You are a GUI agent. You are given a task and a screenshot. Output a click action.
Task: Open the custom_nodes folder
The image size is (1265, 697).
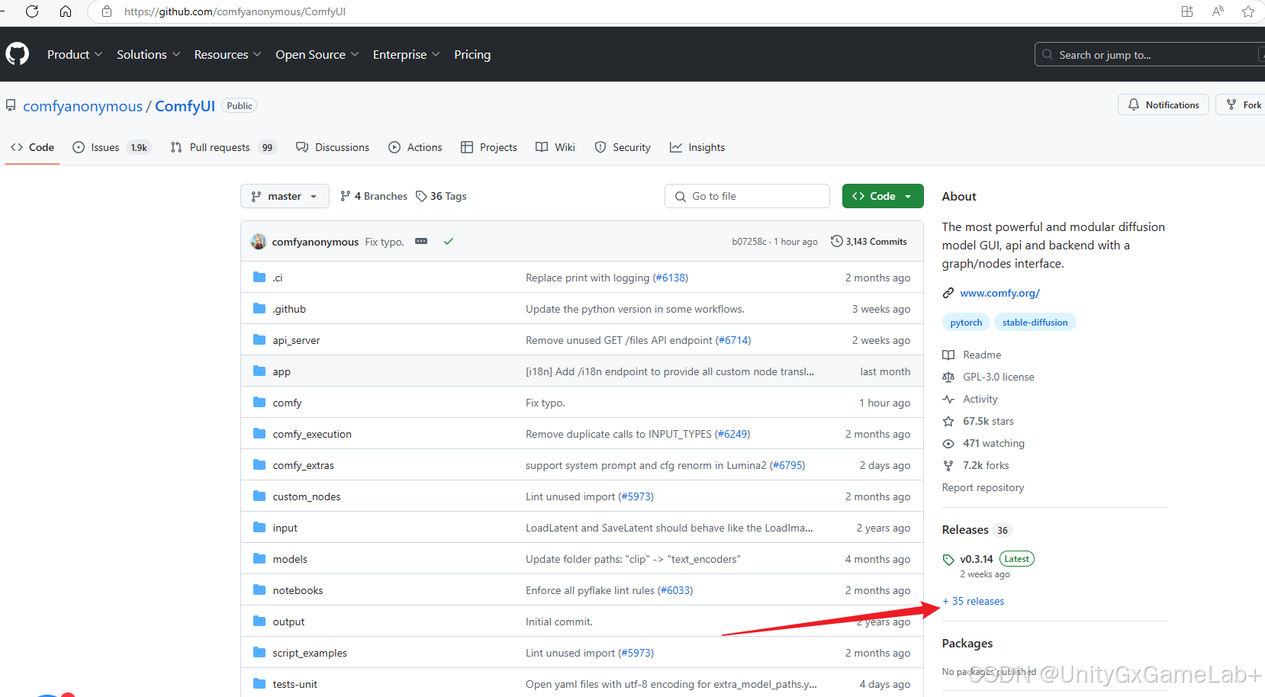click(x=307, y=496)
